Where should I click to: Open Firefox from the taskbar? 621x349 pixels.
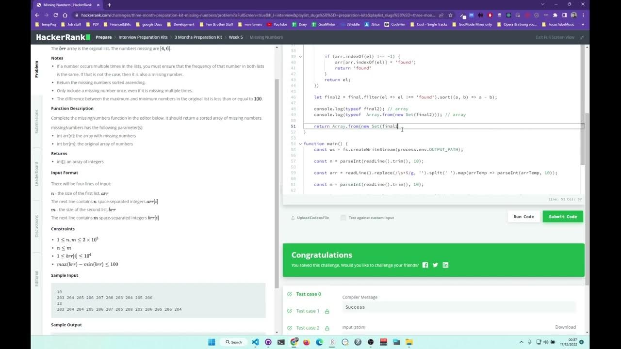tap(307, 342)
